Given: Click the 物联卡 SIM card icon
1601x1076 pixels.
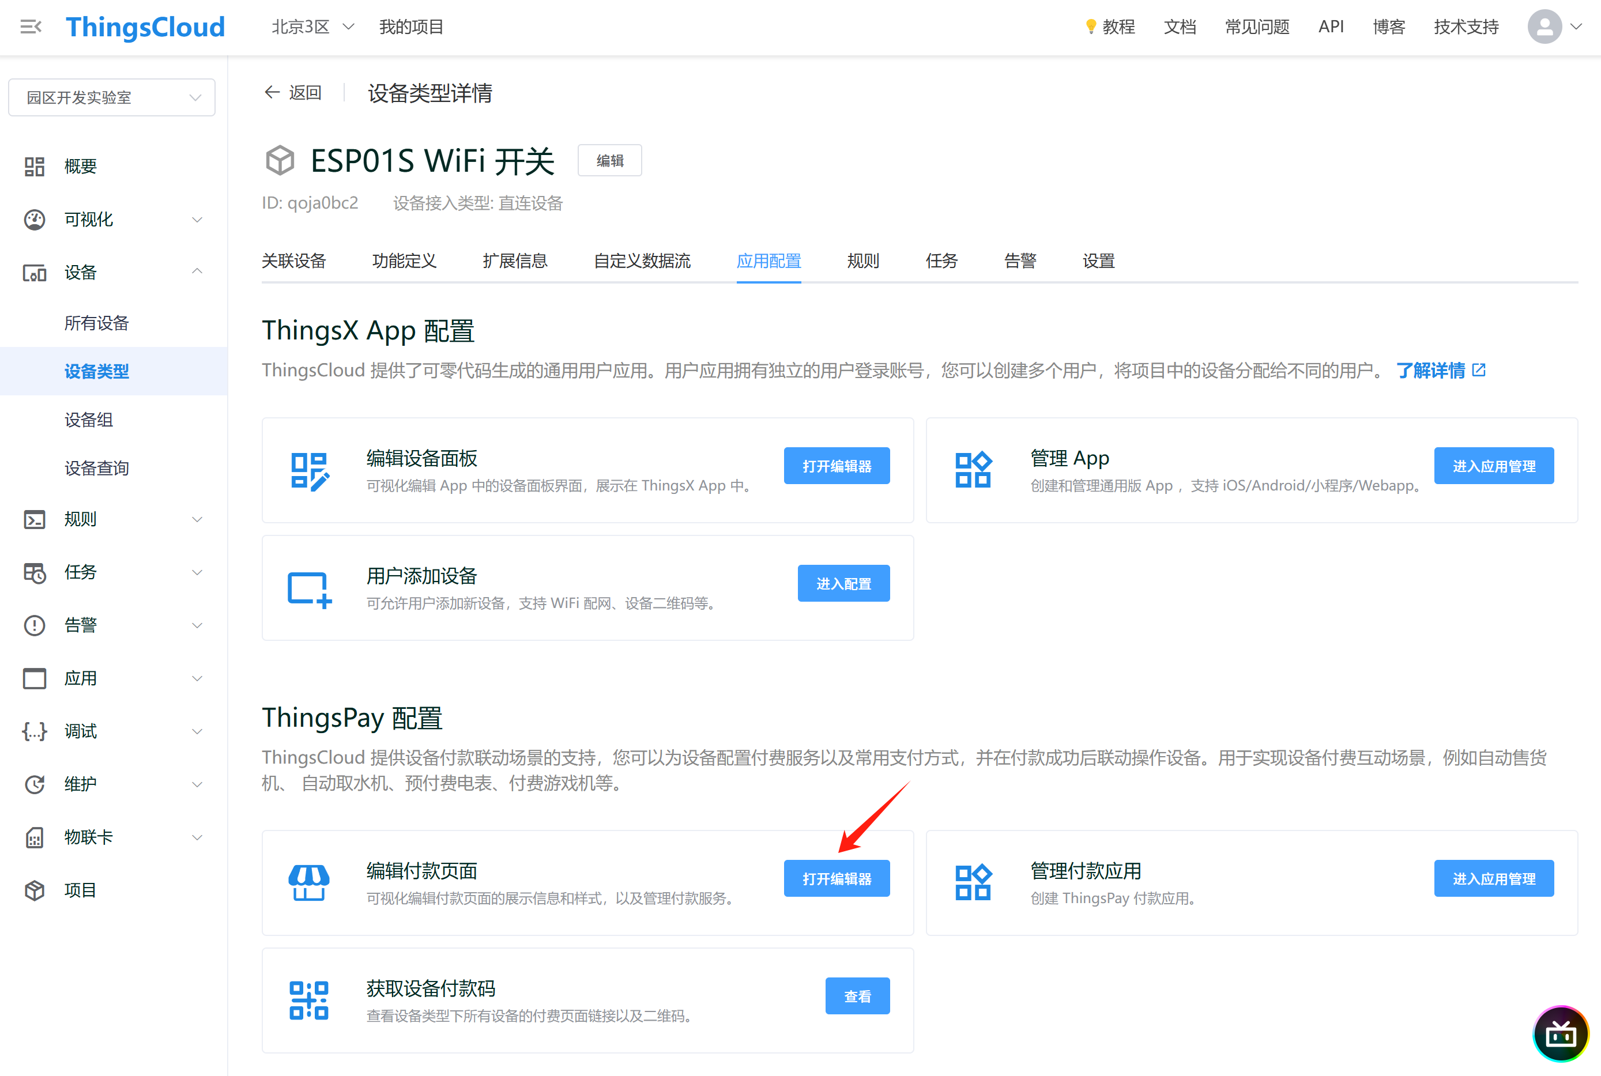Looking at the screenshot, I should (35, 837).
